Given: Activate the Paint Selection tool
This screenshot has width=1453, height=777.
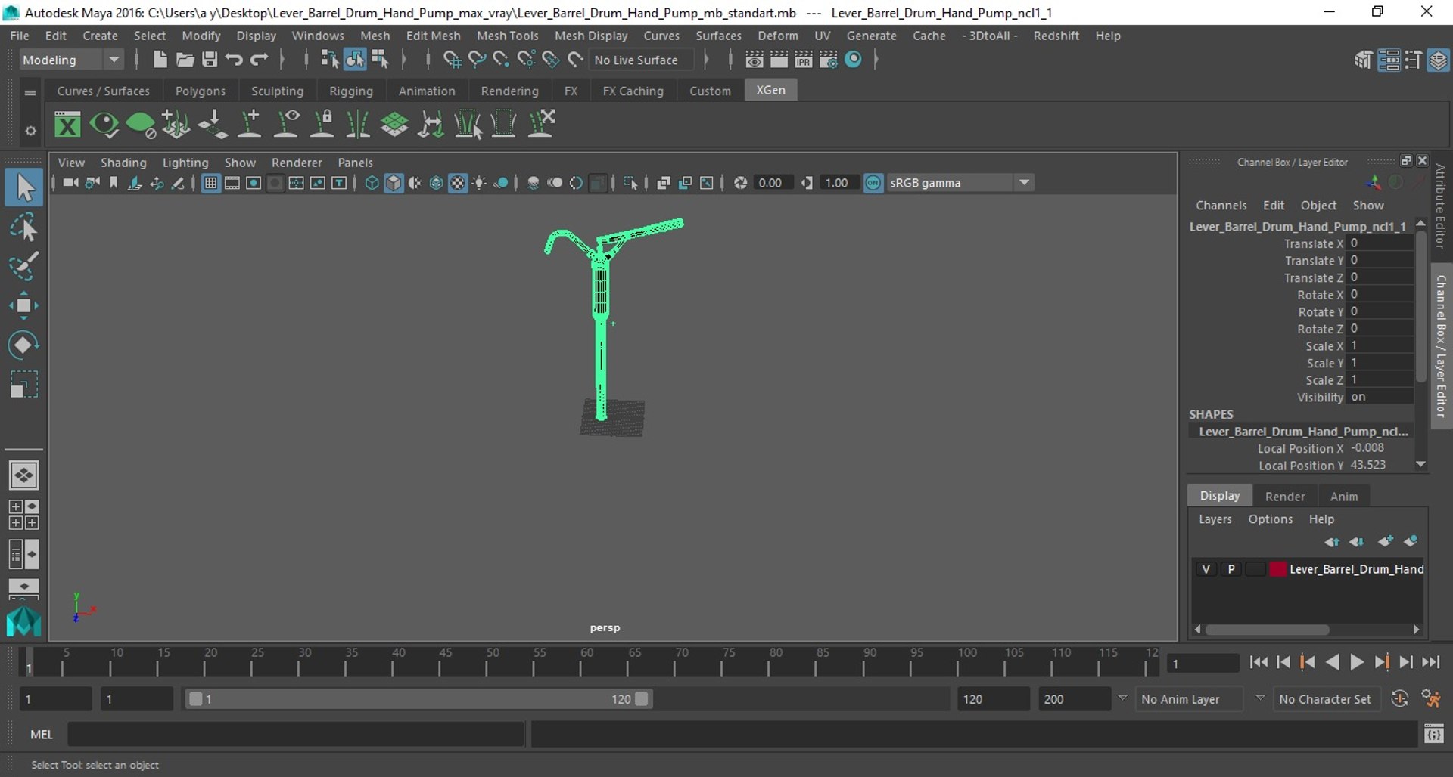Looking at the screenshot, I should tap(24, 266).
